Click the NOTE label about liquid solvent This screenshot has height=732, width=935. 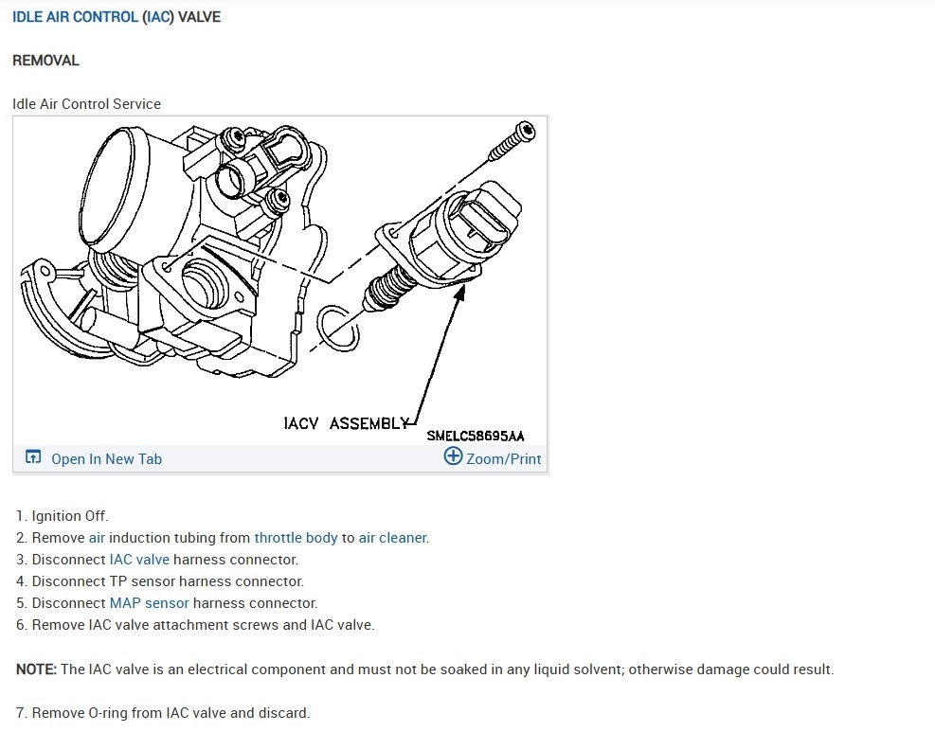point(36,670)
